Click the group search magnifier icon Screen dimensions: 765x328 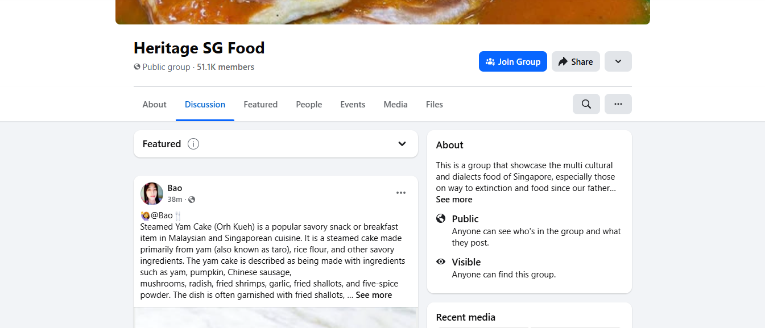coord(586,104)
